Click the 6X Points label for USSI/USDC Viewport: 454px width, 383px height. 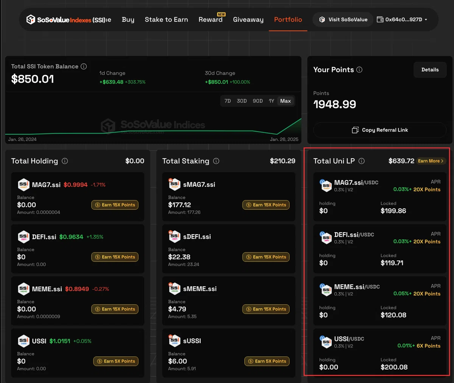coord(429,346)
